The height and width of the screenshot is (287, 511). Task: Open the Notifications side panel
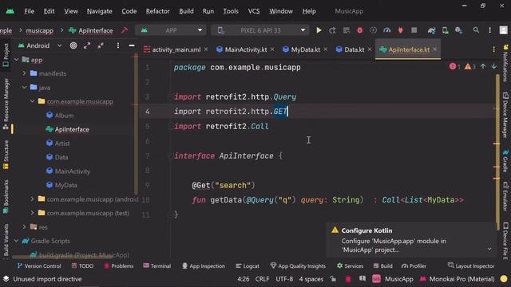(505, 63)
